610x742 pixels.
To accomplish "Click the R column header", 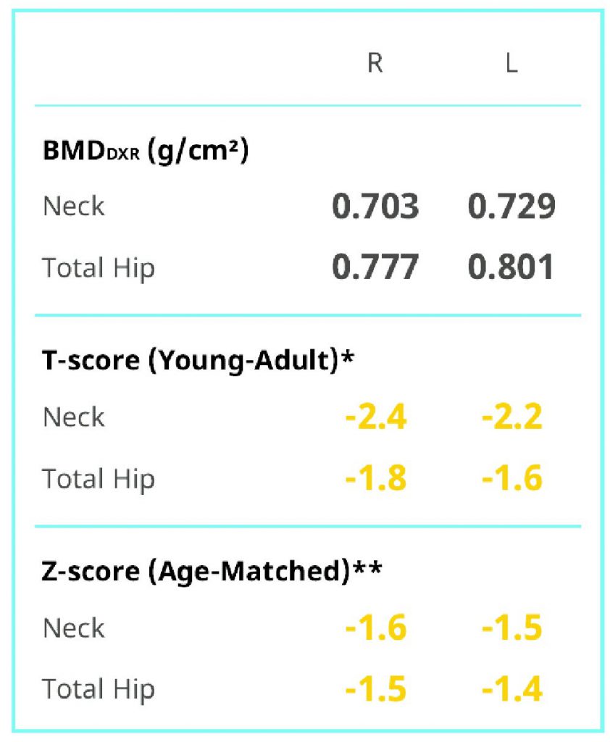I will [x=375, y=63].
